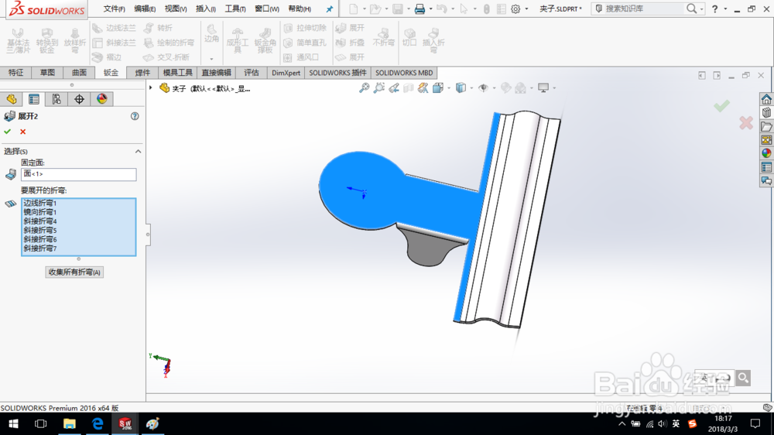Confirm corner green checkmark in viewport
Viewport: 774px width, 435px height.
tap(721, 106)
